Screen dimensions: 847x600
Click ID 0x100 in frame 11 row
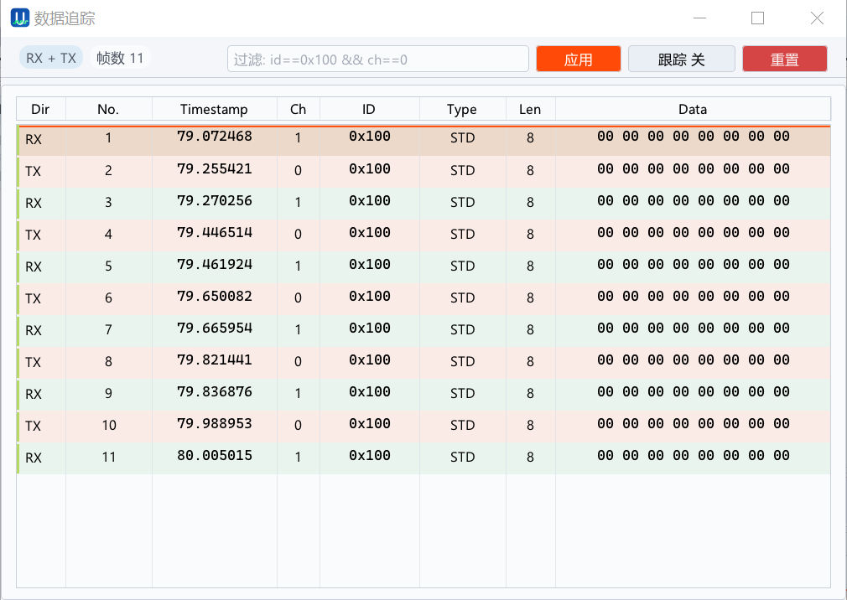point(370,455)
